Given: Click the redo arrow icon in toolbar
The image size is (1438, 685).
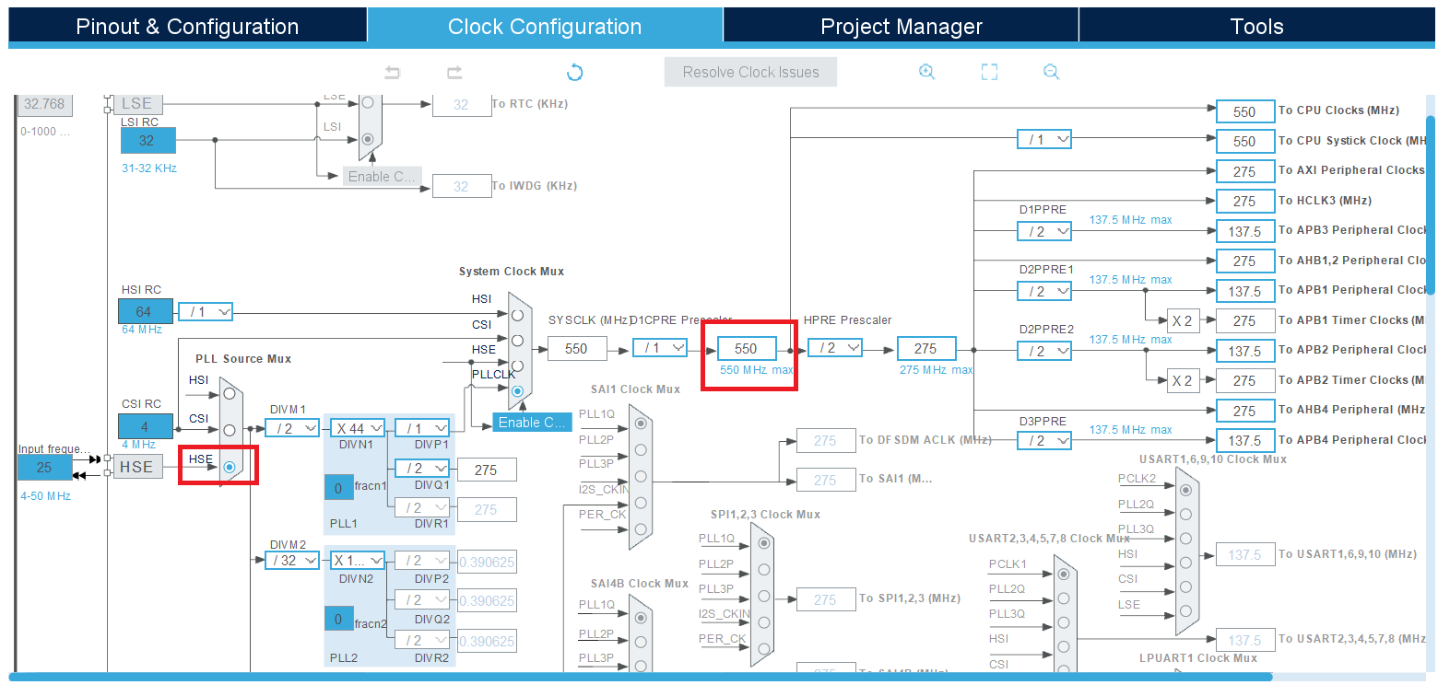Looking at the screenshot, I should (454, 73).
